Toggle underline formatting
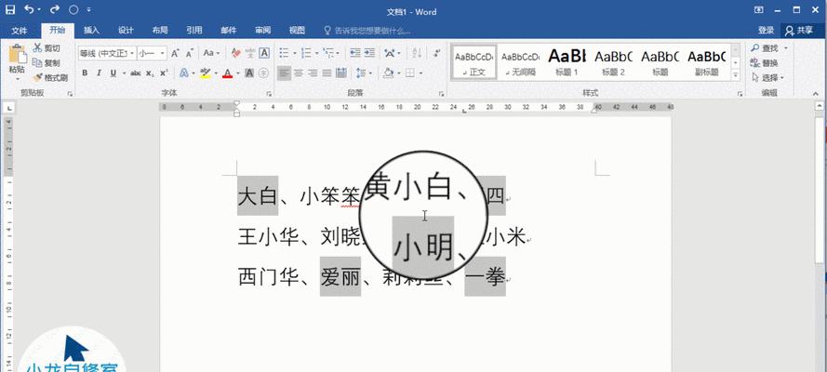827x372 pixels. 113,73
